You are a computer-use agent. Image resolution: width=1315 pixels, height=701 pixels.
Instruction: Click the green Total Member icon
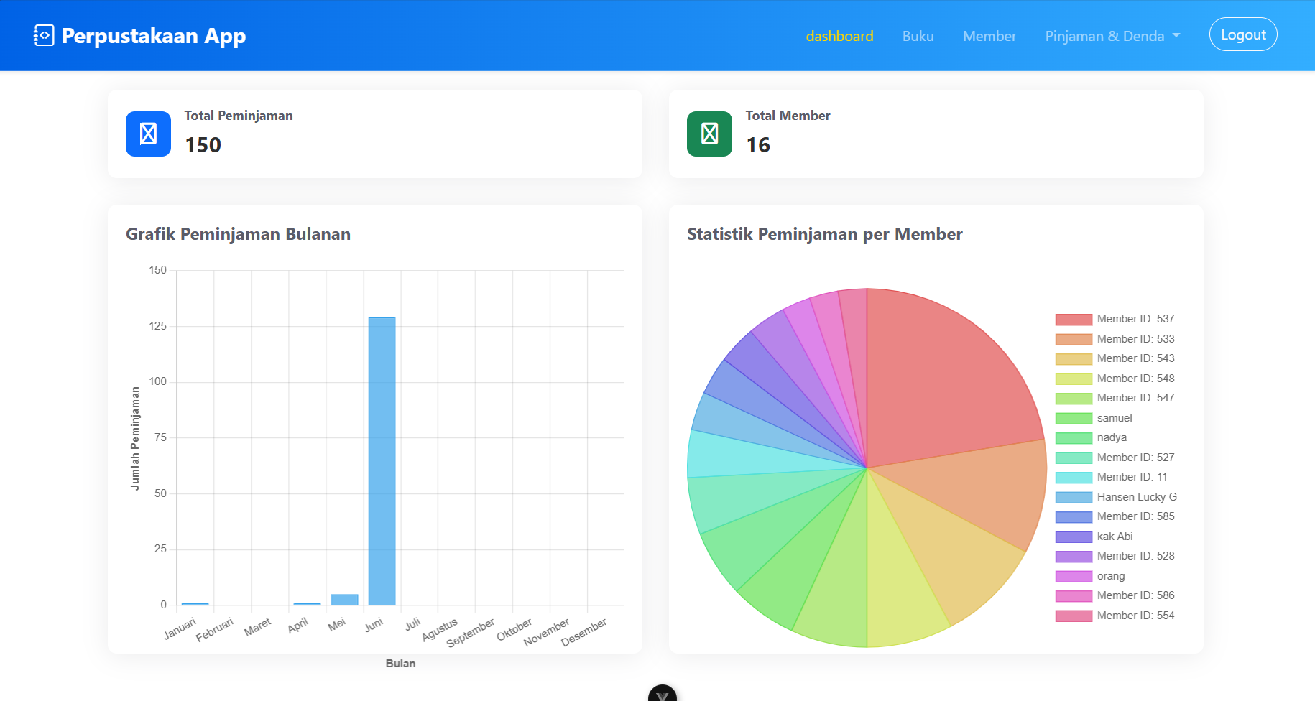709,134
